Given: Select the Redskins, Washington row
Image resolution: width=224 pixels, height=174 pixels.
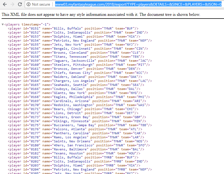Looking at the screenshot, I should point(79,105).
